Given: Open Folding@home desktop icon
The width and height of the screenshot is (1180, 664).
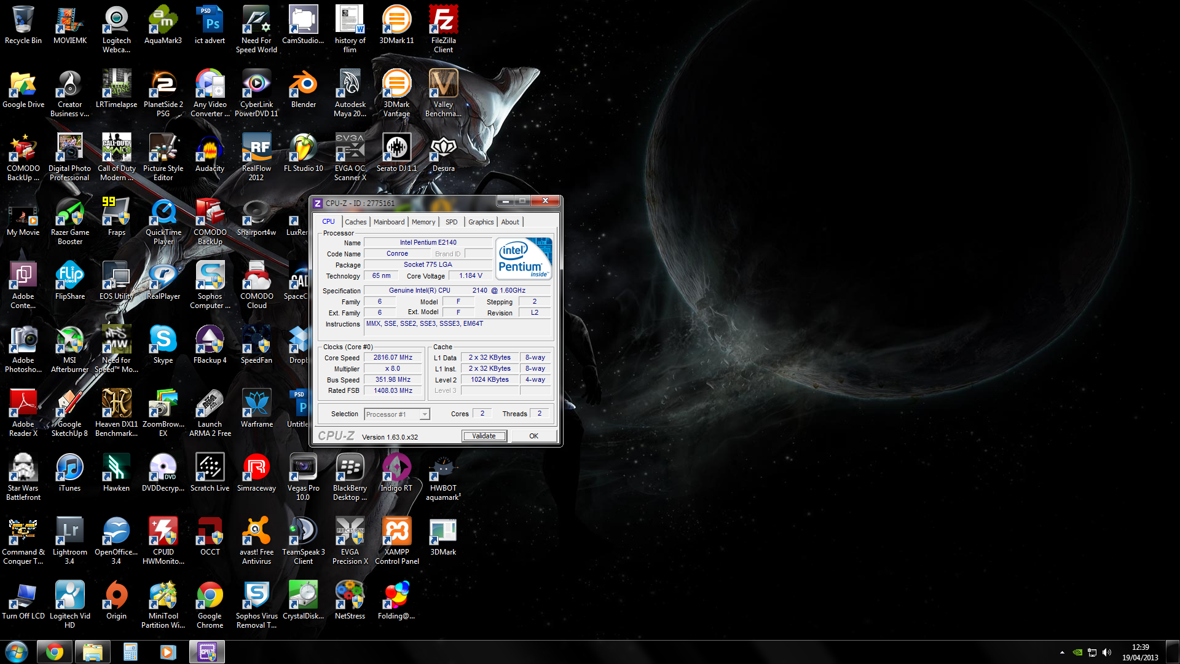Looking at the screenshot, I should [396, 600].
